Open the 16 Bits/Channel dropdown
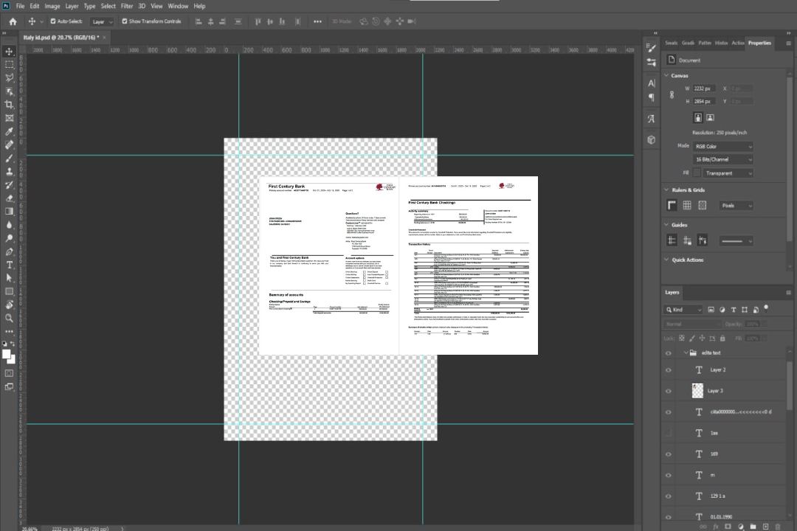Viewport: 797px width, 531px height. 722,159
